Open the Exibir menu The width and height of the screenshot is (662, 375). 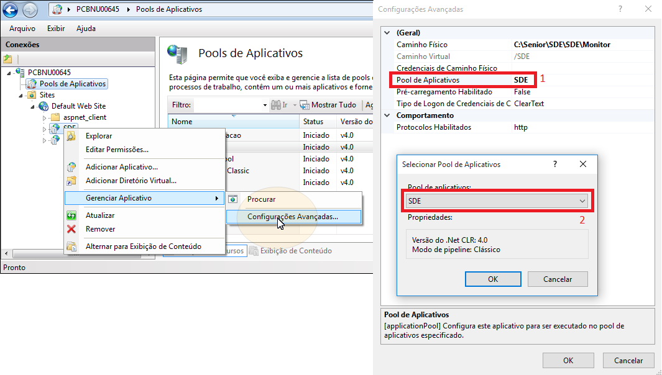(x=56, y=29)
